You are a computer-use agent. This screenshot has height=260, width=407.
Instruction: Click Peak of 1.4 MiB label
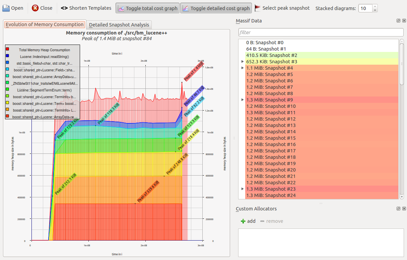[x=194, y=71]
